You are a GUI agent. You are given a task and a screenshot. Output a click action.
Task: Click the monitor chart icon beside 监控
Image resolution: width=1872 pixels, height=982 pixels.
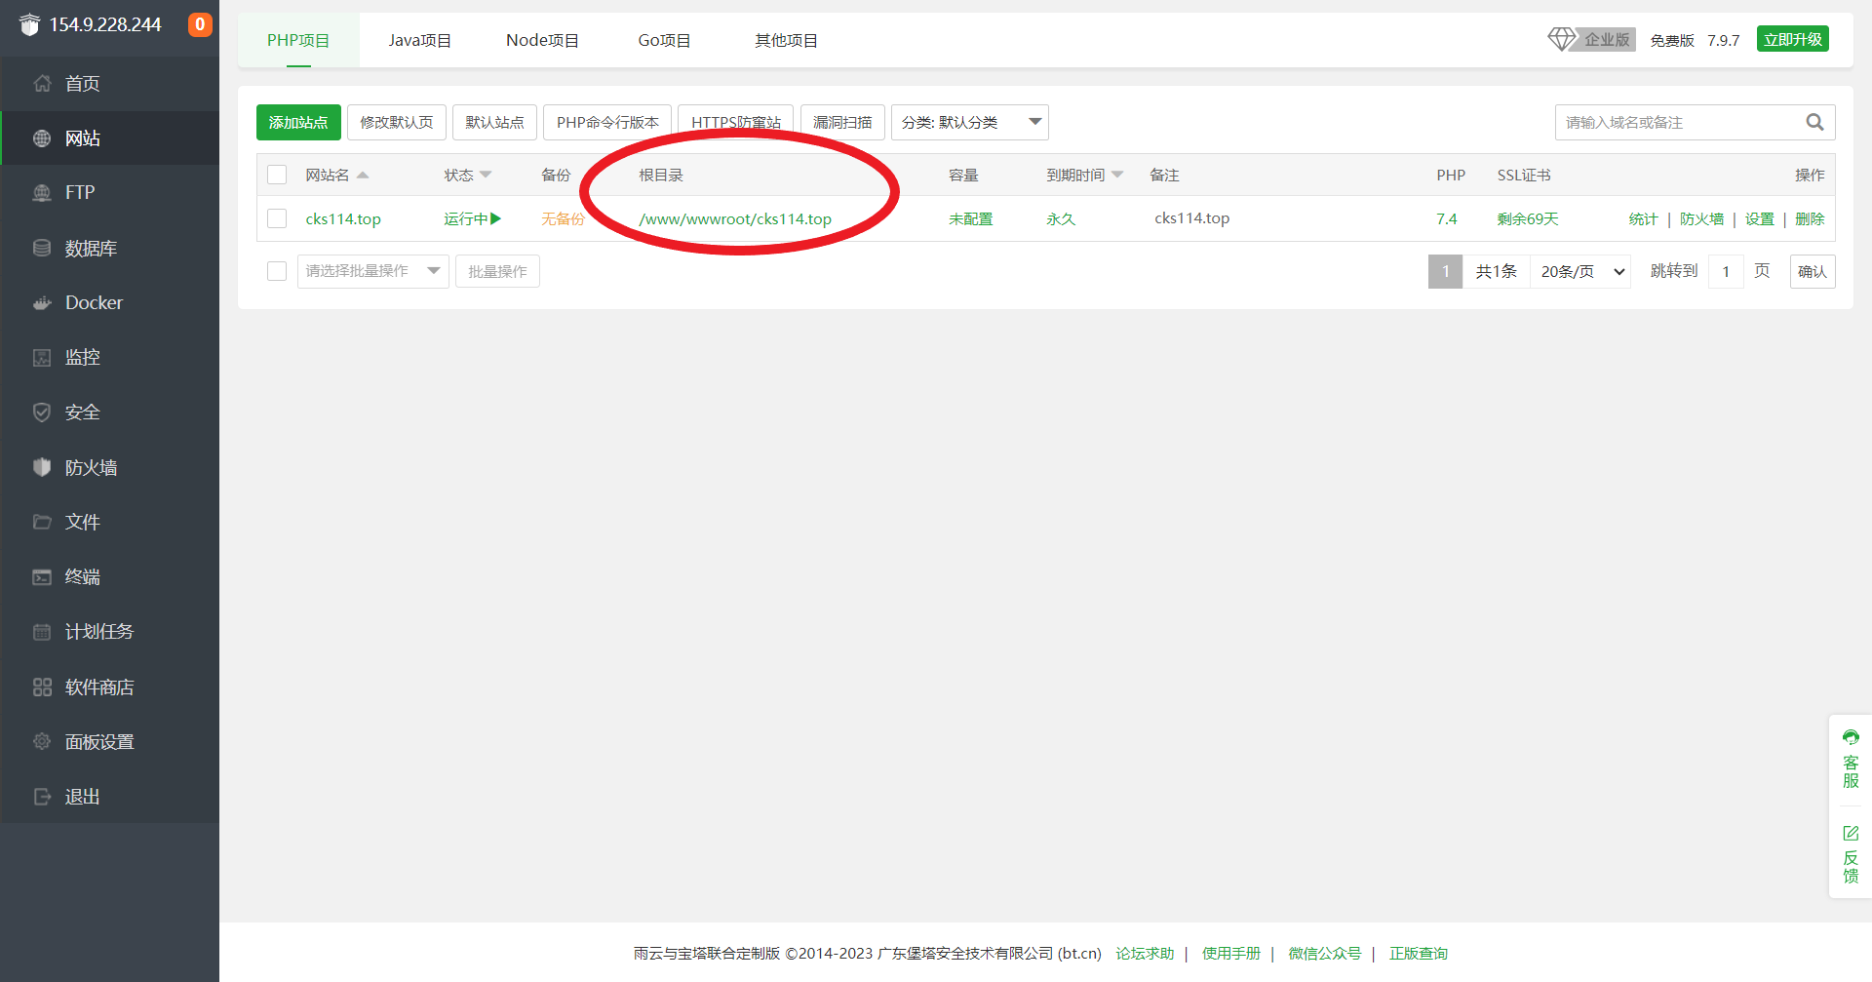pos(42,358)
